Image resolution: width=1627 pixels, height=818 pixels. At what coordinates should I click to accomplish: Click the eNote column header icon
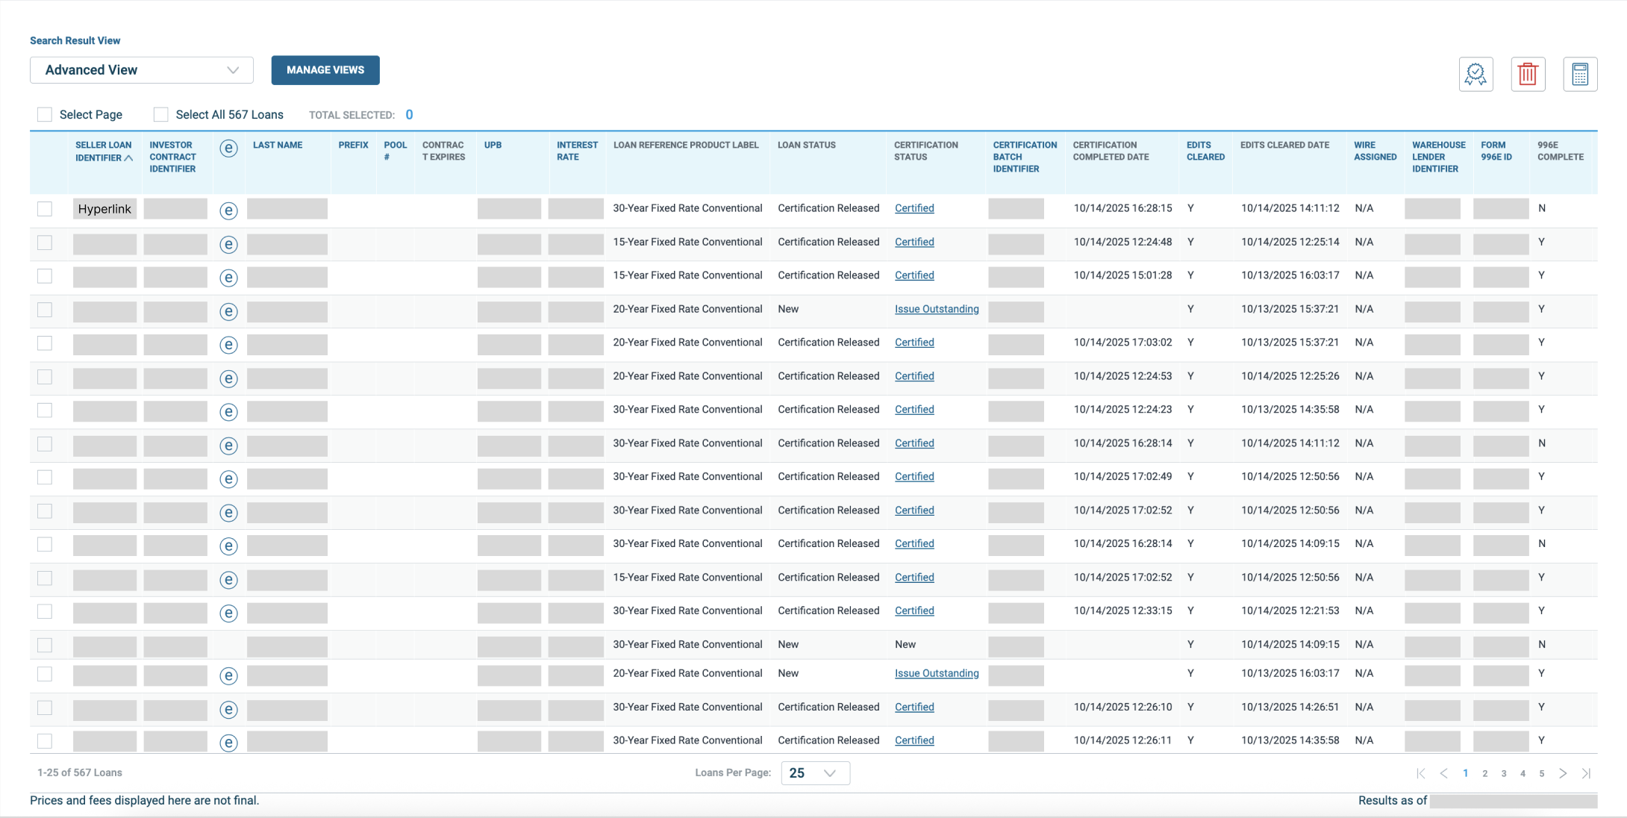pyautogui.click(x=228, y=149)
